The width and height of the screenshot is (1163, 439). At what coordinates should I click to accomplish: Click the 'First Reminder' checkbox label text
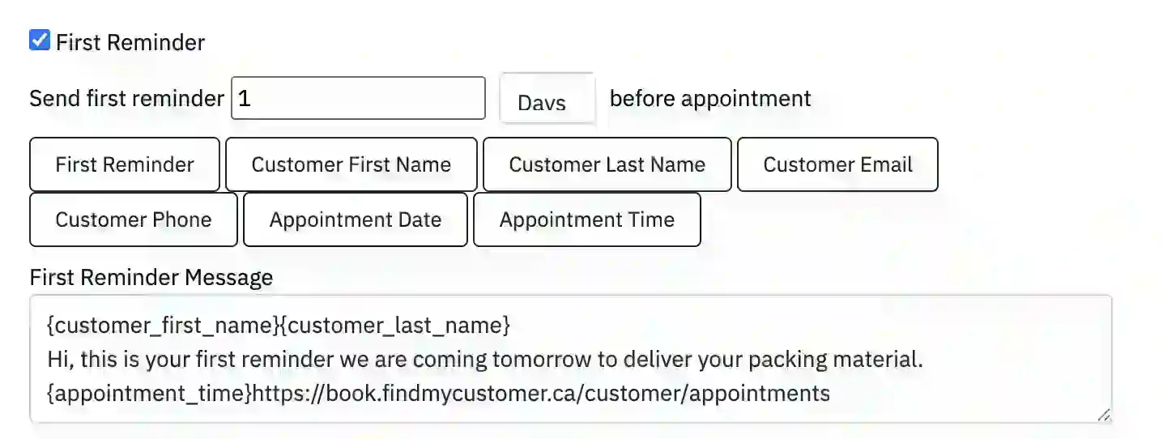130,42
